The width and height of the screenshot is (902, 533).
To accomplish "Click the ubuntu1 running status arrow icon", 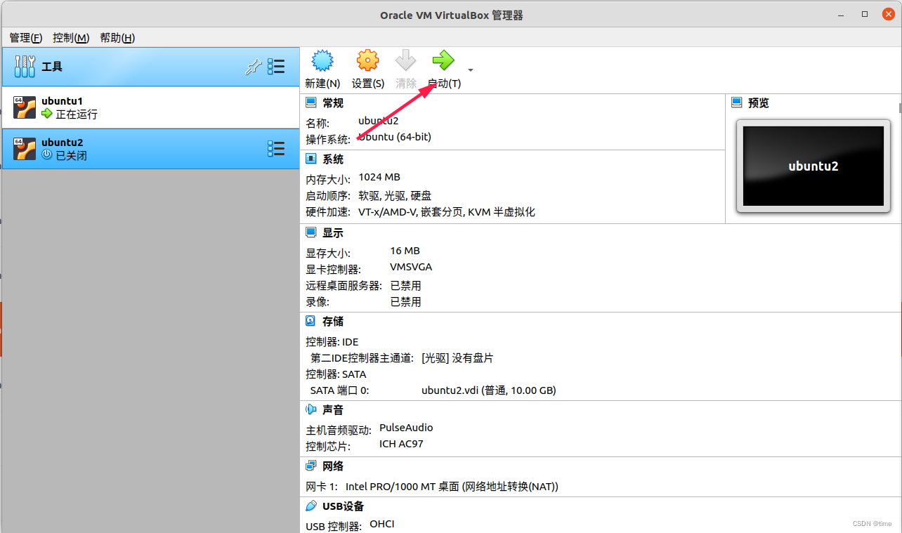I will (x=47, y=114).
